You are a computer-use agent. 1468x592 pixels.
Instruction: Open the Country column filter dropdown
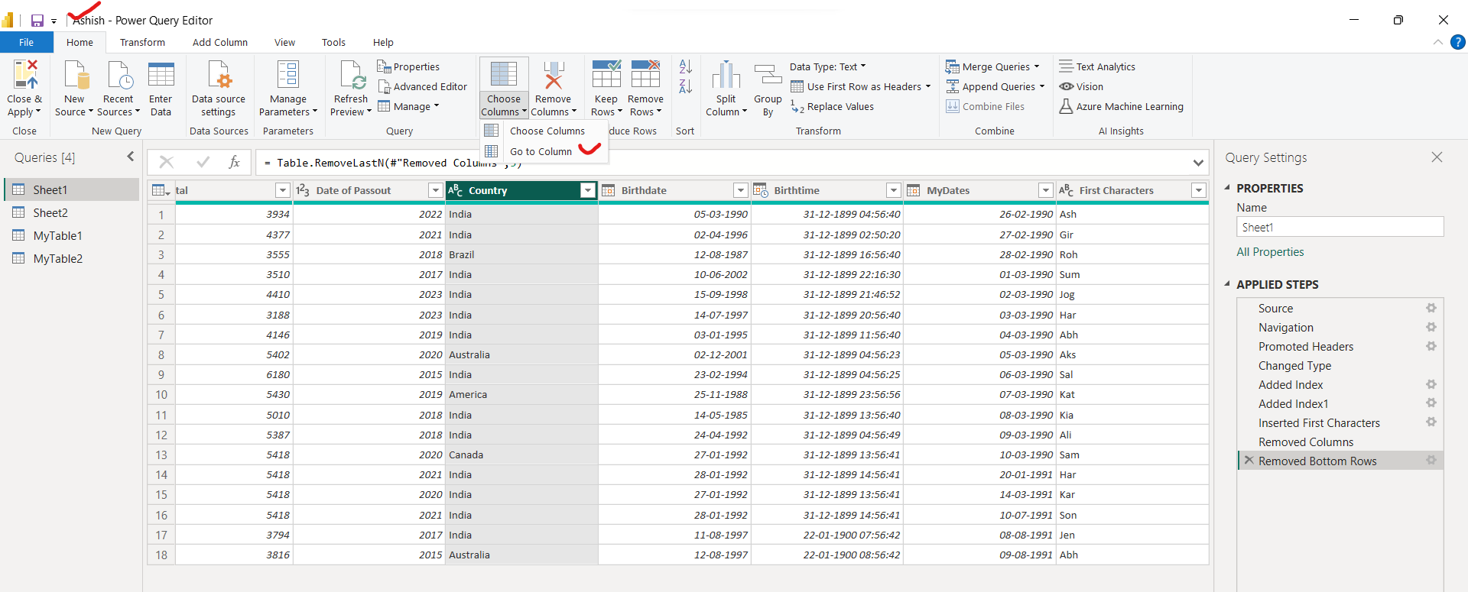pyautogui.click(x=587, y=191)
